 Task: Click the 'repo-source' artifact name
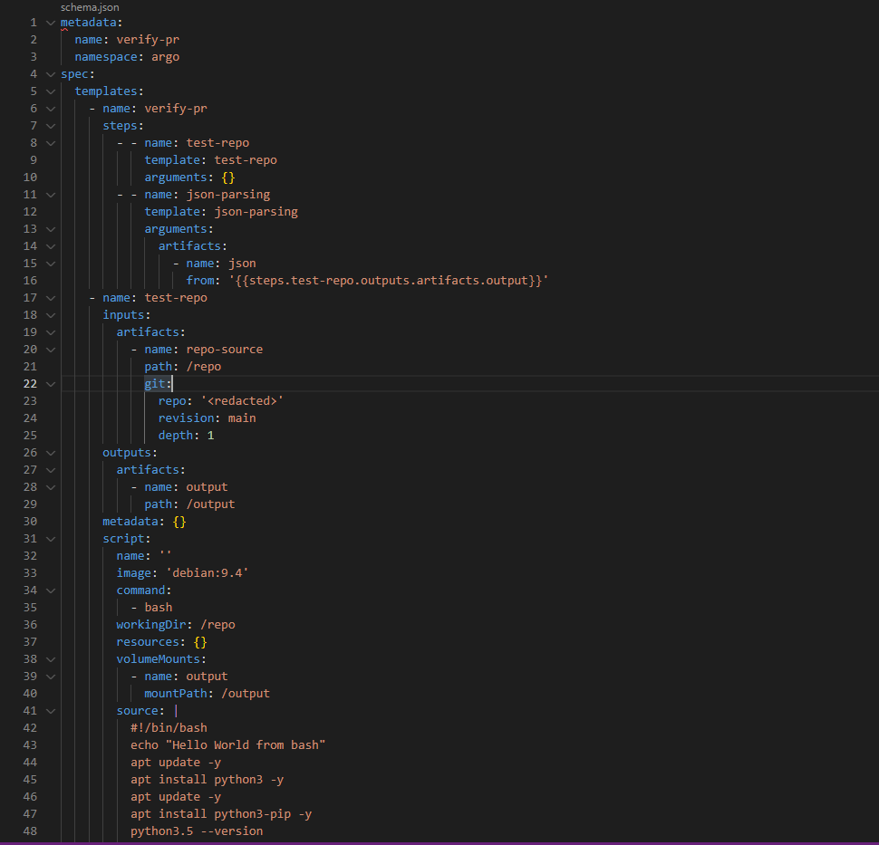click(224, 349)
